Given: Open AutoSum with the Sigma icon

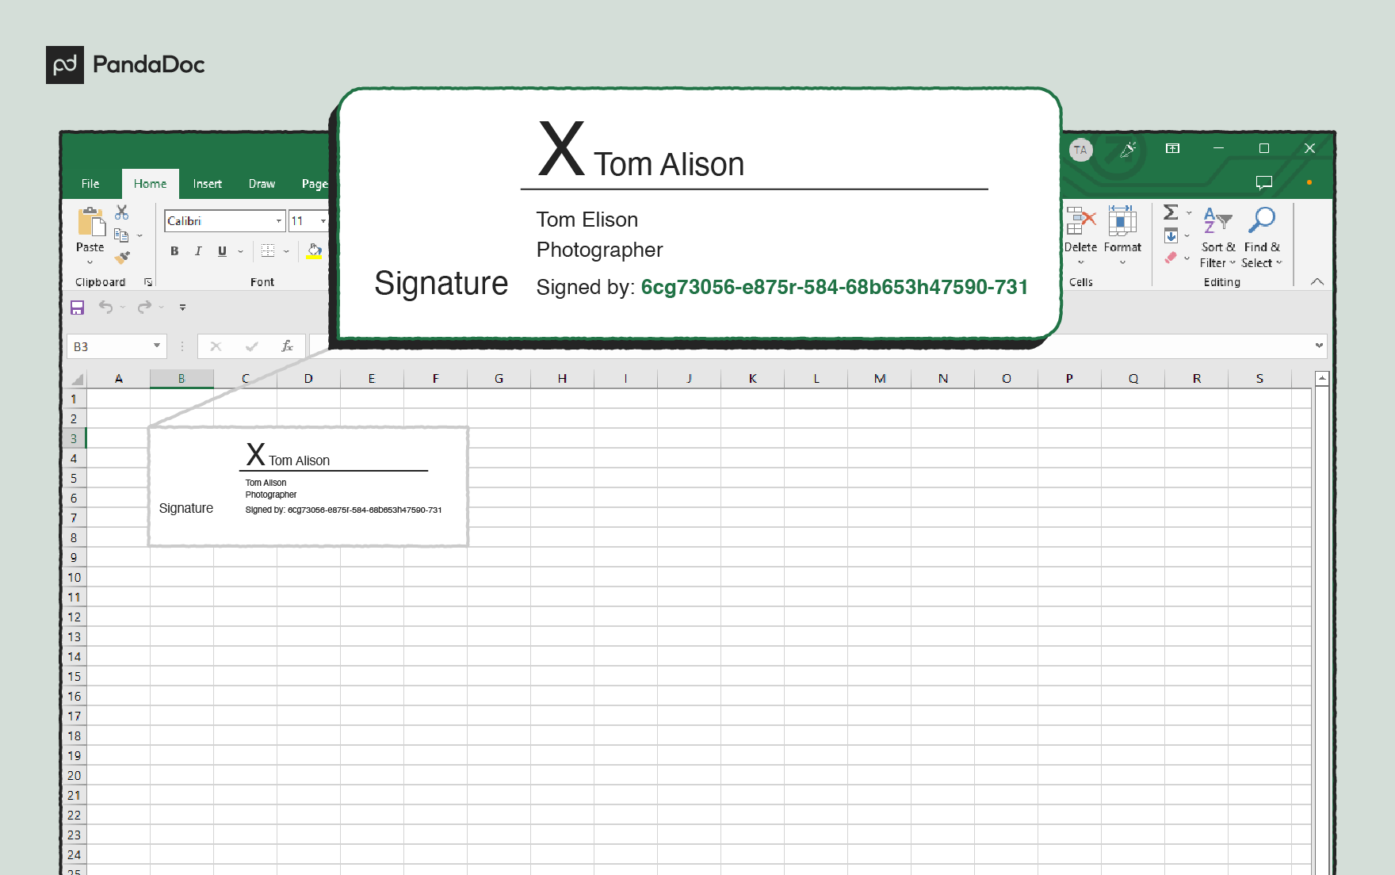Looking at the screenshot, I should pos(1171,212).
